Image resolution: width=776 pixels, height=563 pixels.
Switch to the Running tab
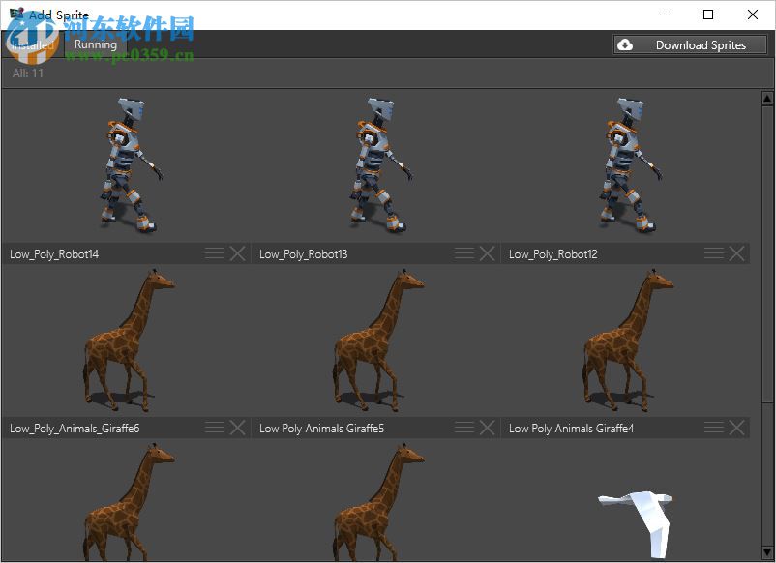point(96,44)
